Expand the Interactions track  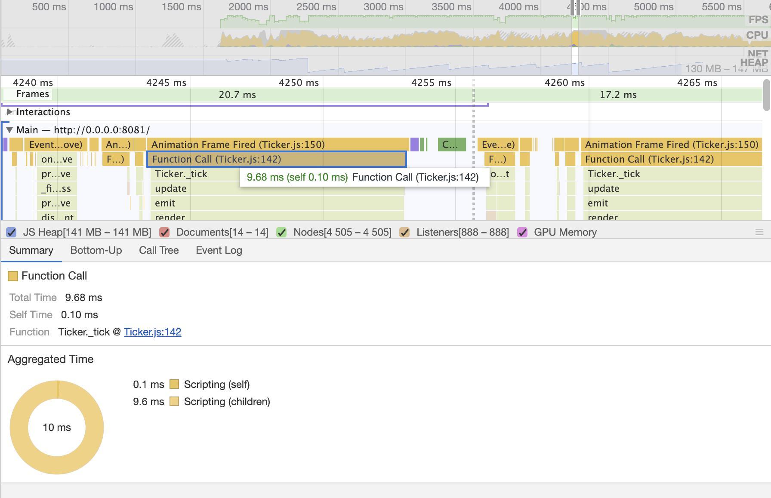(9, 112)
